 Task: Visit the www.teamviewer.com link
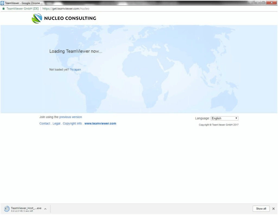point(100,124)
